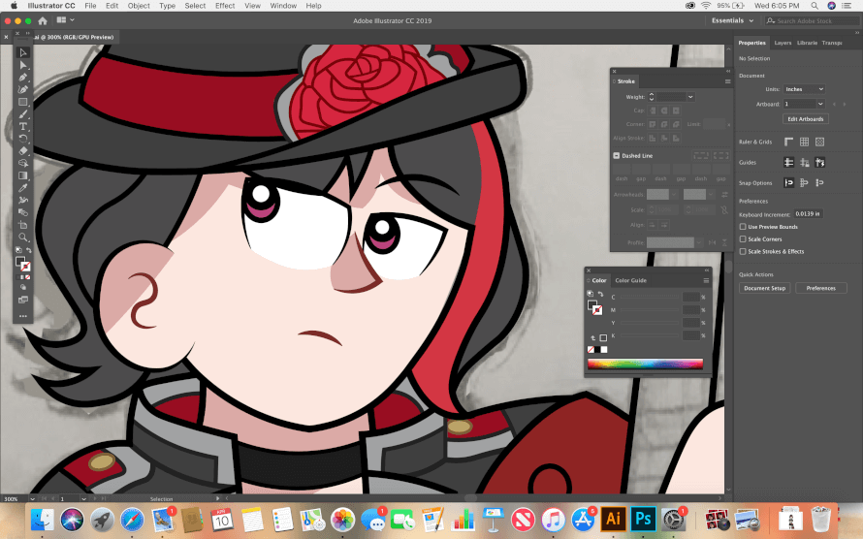
Task: Open the Effect menu
Action: 225,6
